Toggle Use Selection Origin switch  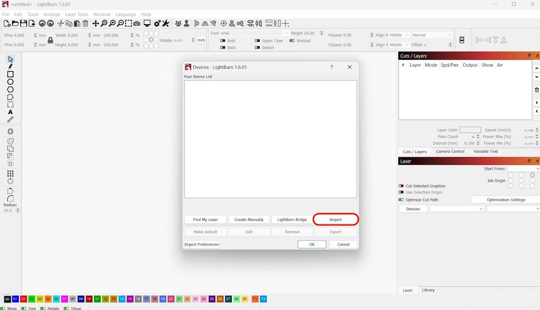point(401,192)
